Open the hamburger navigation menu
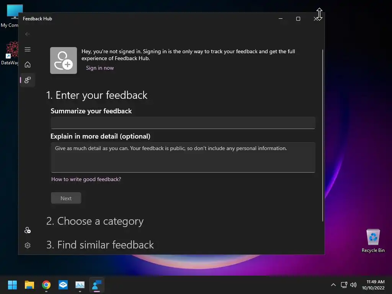Image resolution: width=392 pixels, height=294 pixels. point(28,49)
